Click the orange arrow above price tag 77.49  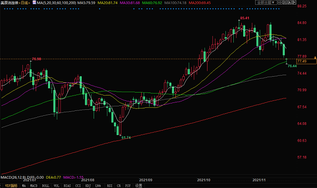pyautogui.click(x=315, y=58)
